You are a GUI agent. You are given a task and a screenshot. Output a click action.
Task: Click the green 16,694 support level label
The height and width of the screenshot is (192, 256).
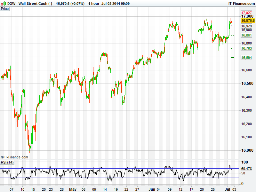coord(246,58)
